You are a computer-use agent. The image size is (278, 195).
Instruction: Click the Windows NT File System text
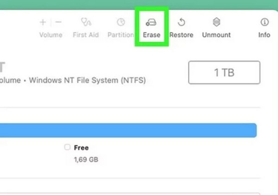coord(88,80)
